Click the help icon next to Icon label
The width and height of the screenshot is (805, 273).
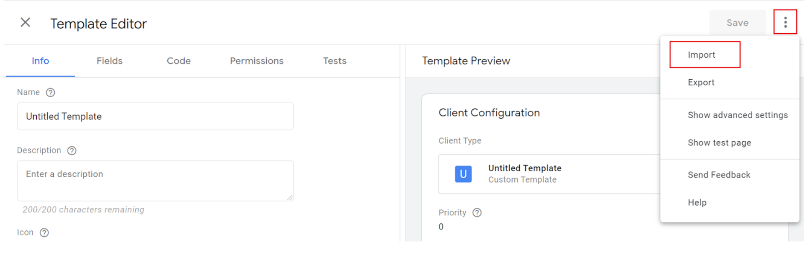[x=44, y=232]
